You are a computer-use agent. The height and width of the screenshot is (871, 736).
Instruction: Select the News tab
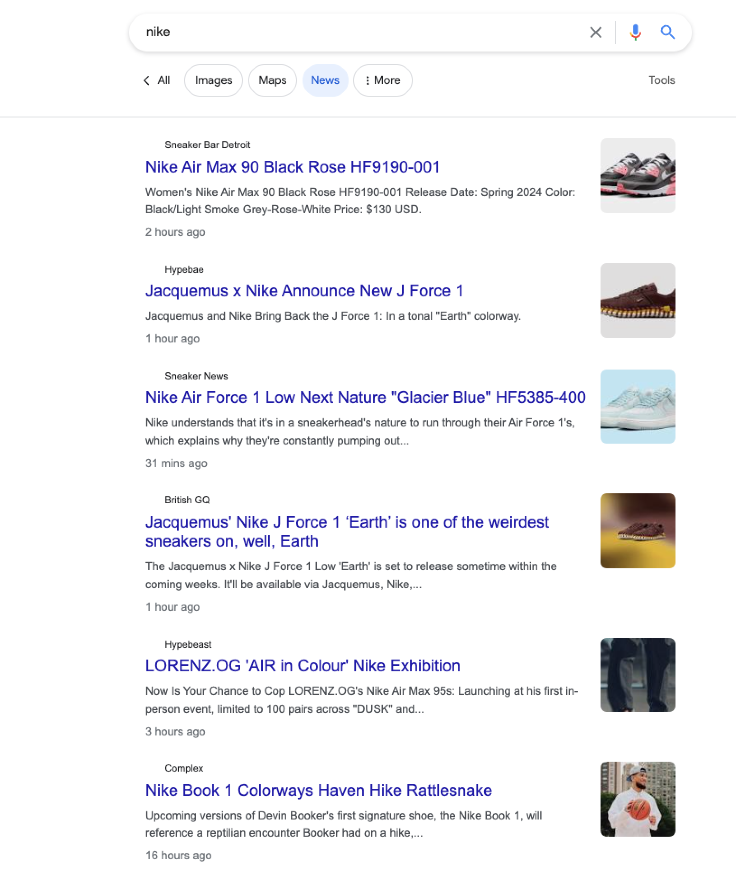pyautogui.click(x=325, y=80)
